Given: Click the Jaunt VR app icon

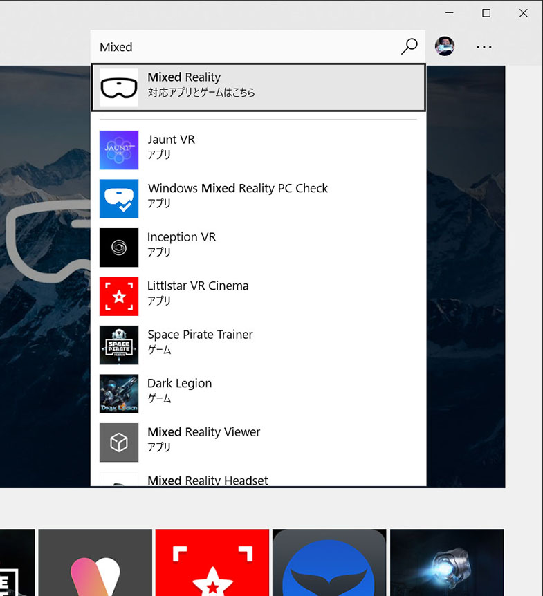Looking at the screenshot, I should 119,150.
